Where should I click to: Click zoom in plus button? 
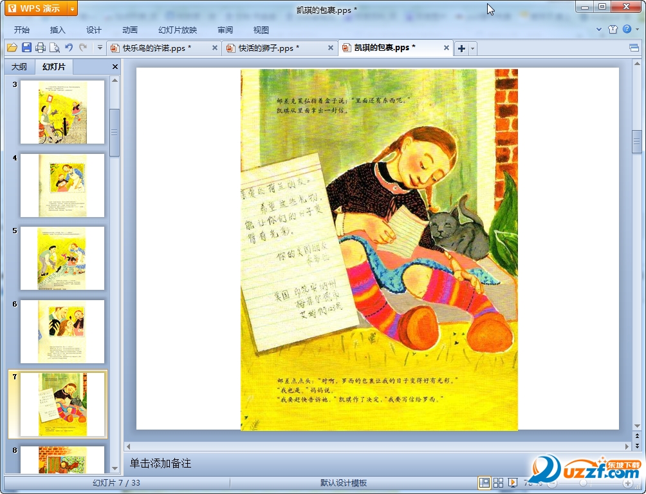tap(628, 483)
